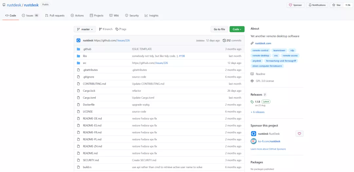The height and width of the screenshot is (172, 354).
Task: Sponsor the project with top Sponsor button
Action: pyautogui.click(x=296, y=5)
